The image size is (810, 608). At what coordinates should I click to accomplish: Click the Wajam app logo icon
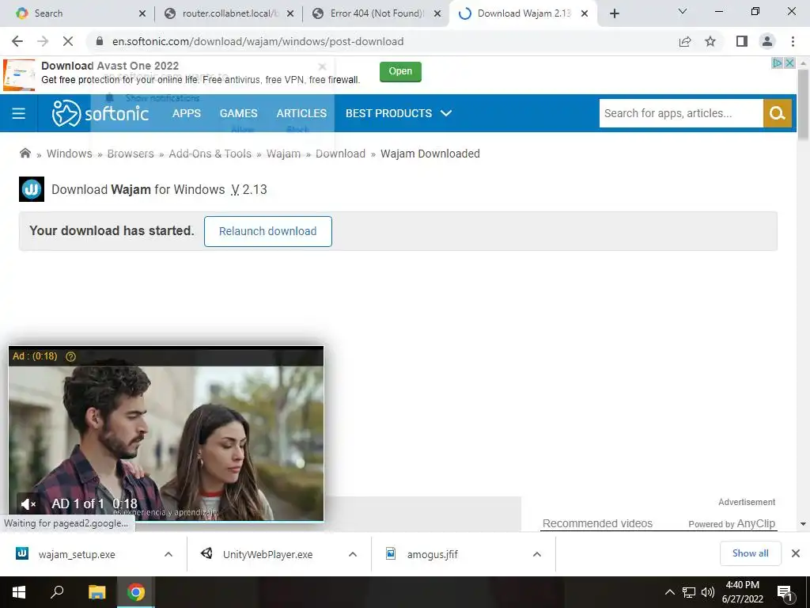pyautogui.click(x=32, y=189)
